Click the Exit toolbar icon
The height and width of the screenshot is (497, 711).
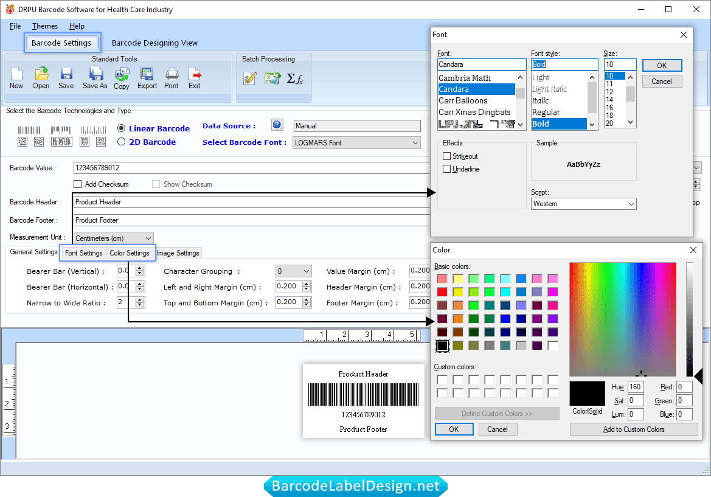tap(195, 78)
